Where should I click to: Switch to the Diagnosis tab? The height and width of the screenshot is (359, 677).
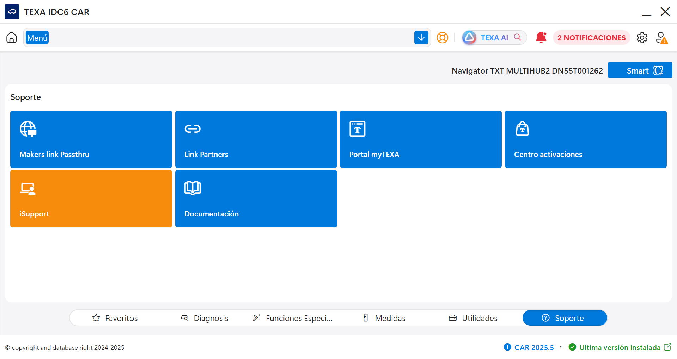[x=205, y=318]
